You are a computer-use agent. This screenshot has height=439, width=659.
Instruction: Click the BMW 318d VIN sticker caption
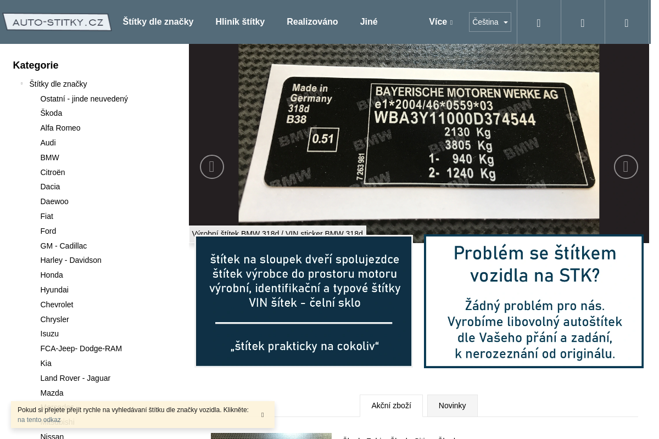point(277,234)
